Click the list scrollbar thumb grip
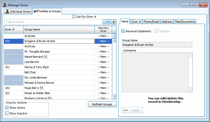This screenshot has width=210, height=122. [x=114, y=40]
